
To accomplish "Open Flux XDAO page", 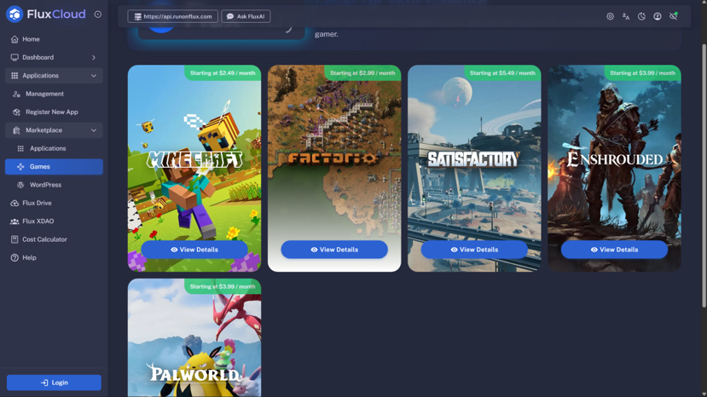I will [x=54, y=222].
